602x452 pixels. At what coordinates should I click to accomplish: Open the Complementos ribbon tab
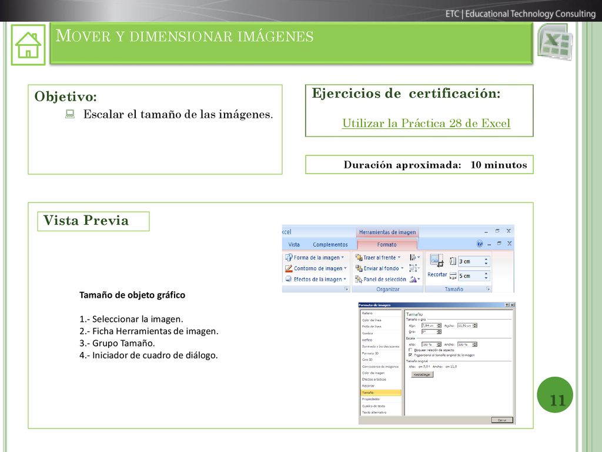pos(330,244)
